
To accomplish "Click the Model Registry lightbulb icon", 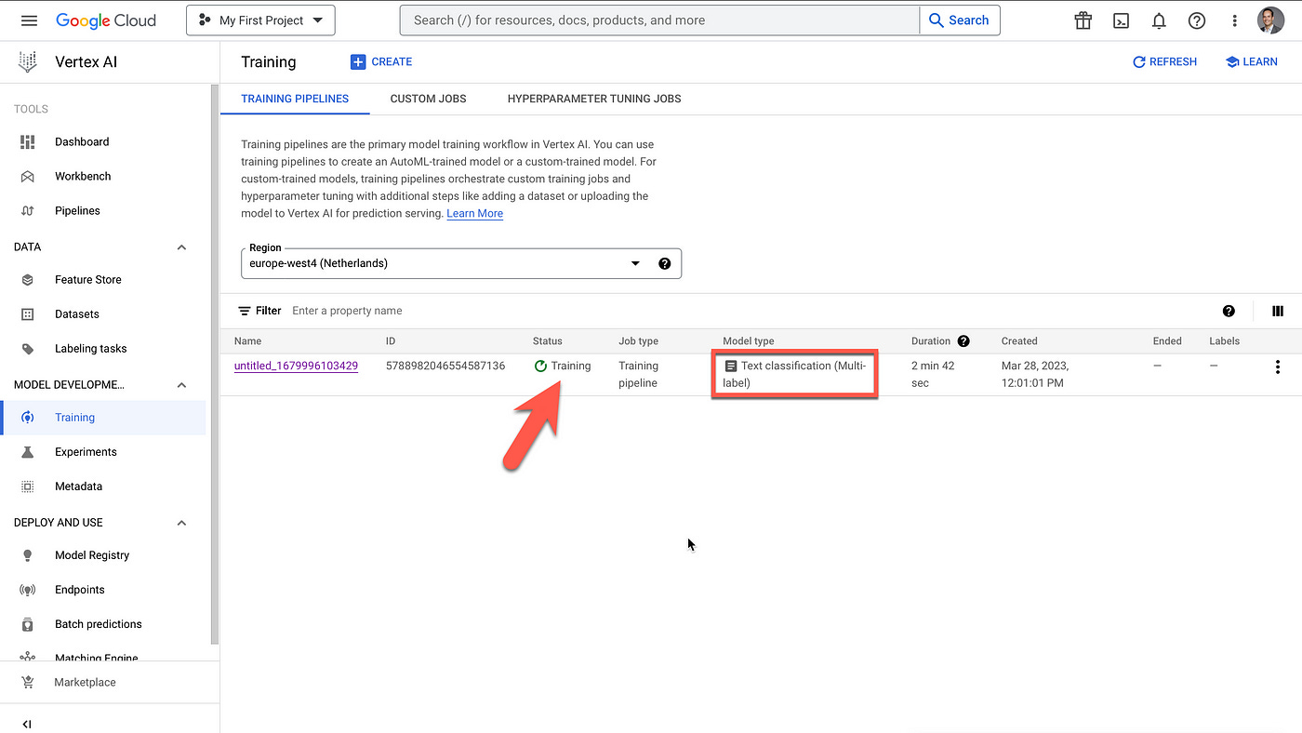I will [28, 554].
